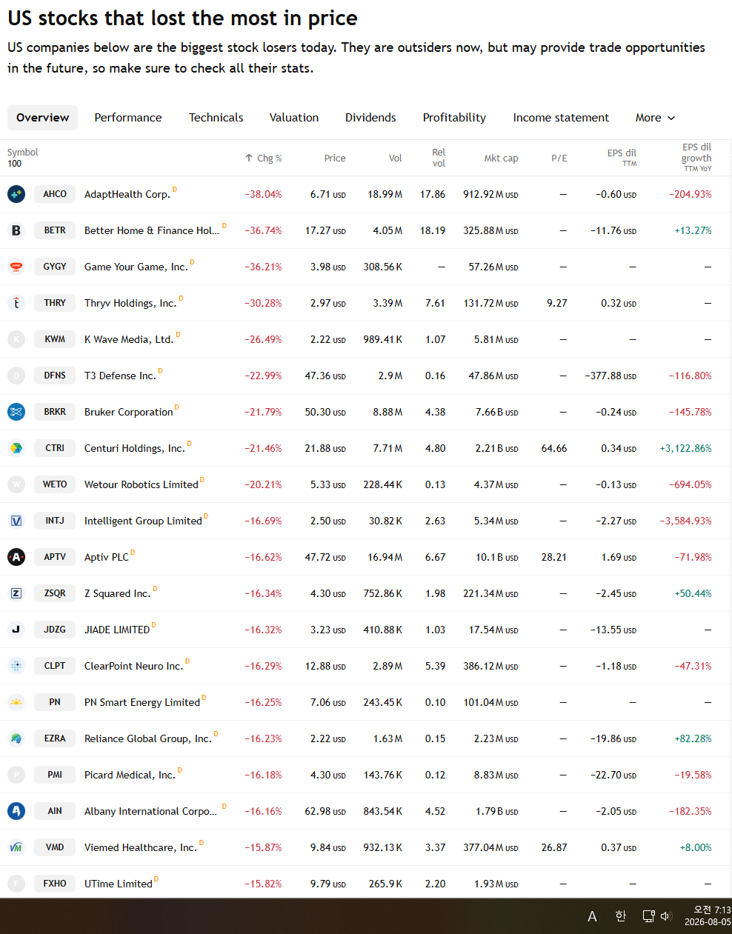Sort by the P/E column header
732x934 pixels.
(559, 158)
